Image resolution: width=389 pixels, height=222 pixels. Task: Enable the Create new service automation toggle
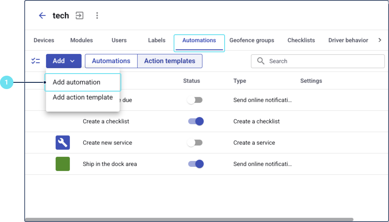pyautogui.click(x=195, y=143)
